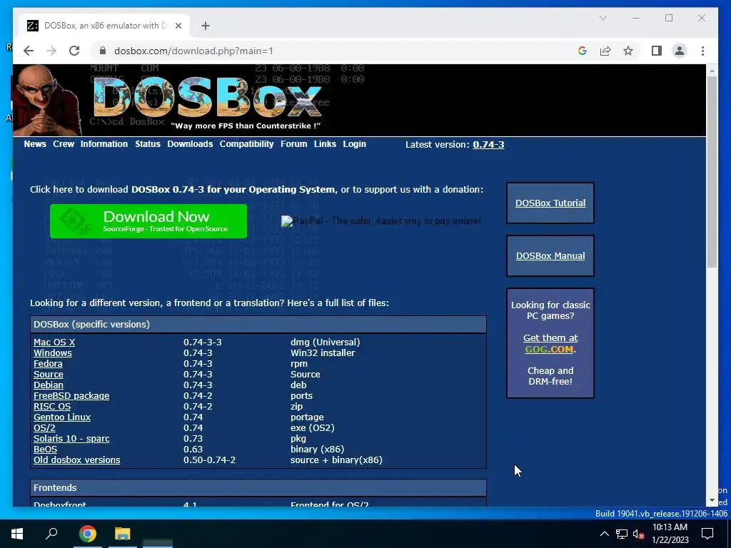Click the page scrollbar up arrow

pyautogui.click(x=712, y=71)
